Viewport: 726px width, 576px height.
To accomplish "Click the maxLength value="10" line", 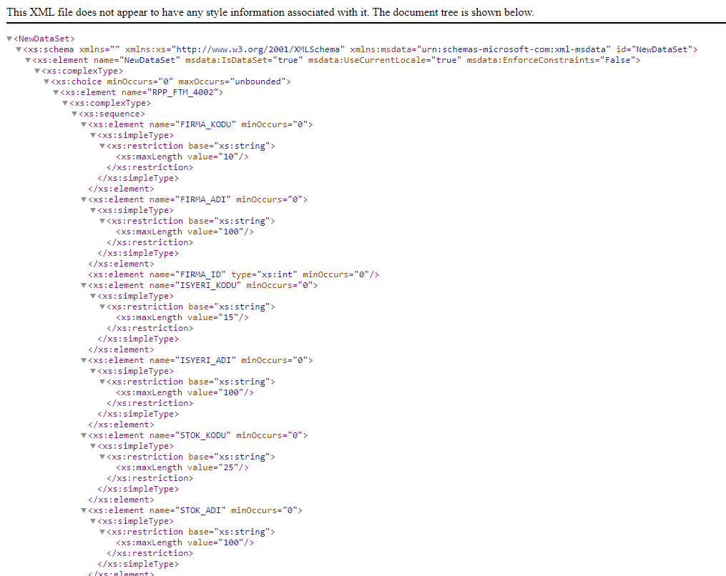I will [182, 157].
